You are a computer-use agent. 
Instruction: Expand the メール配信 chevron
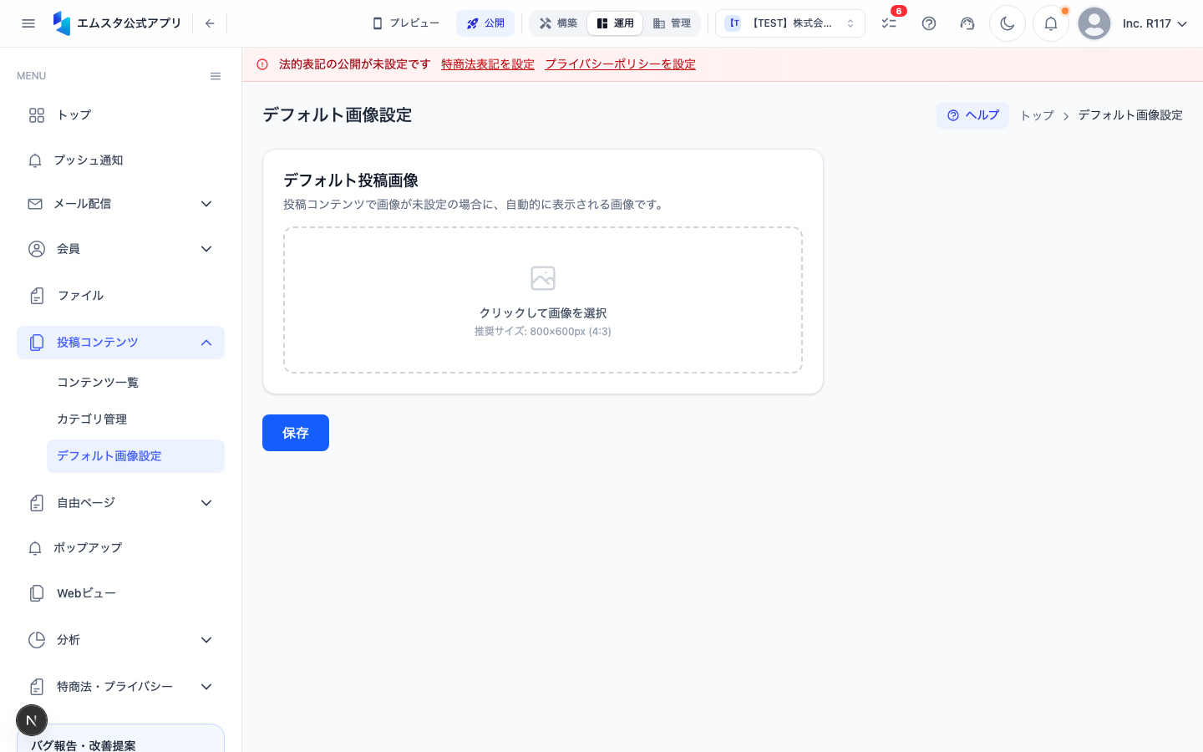206,204
